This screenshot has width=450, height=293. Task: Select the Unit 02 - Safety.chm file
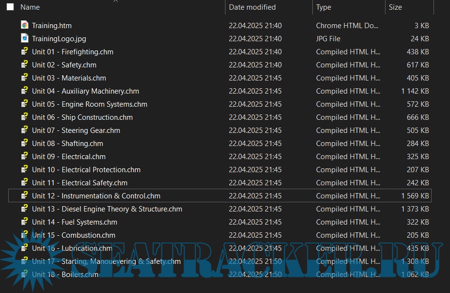pos(64,65)
